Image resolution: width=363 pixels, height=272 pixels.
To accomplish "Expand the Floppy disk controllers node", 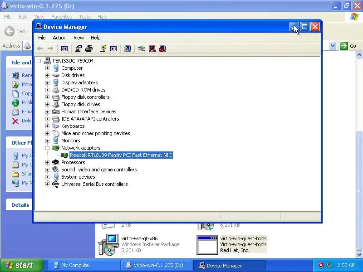I will pos(48,97).
